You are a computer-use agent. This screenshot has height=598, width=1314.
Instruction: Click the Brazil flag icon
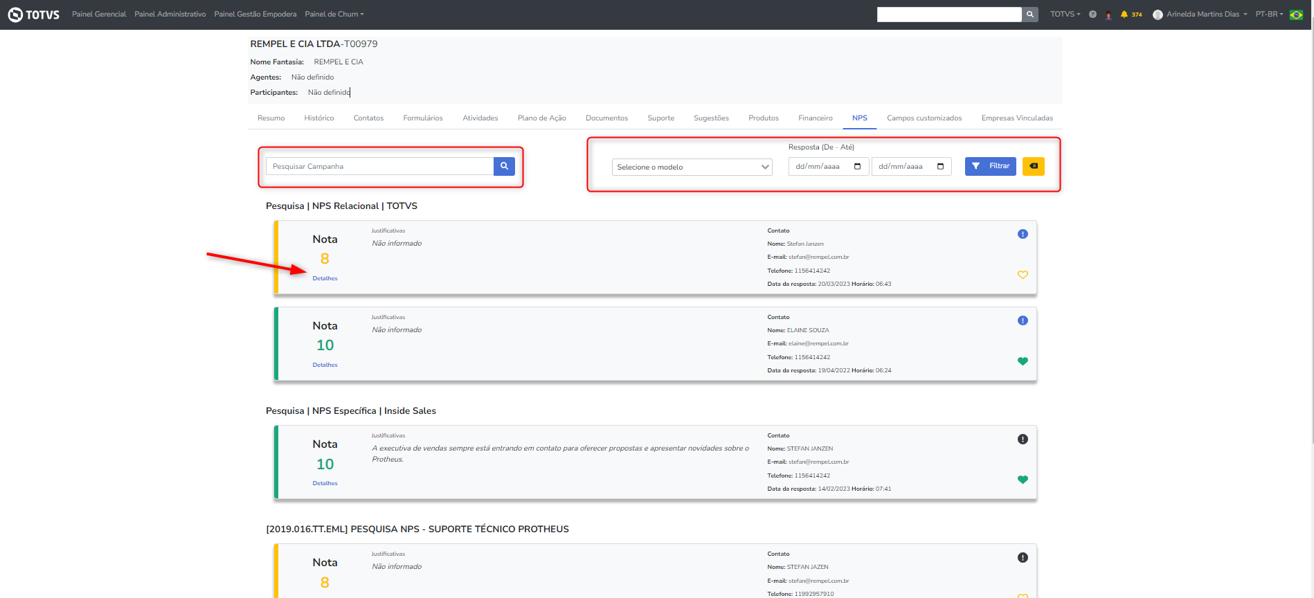[1296, 15]
